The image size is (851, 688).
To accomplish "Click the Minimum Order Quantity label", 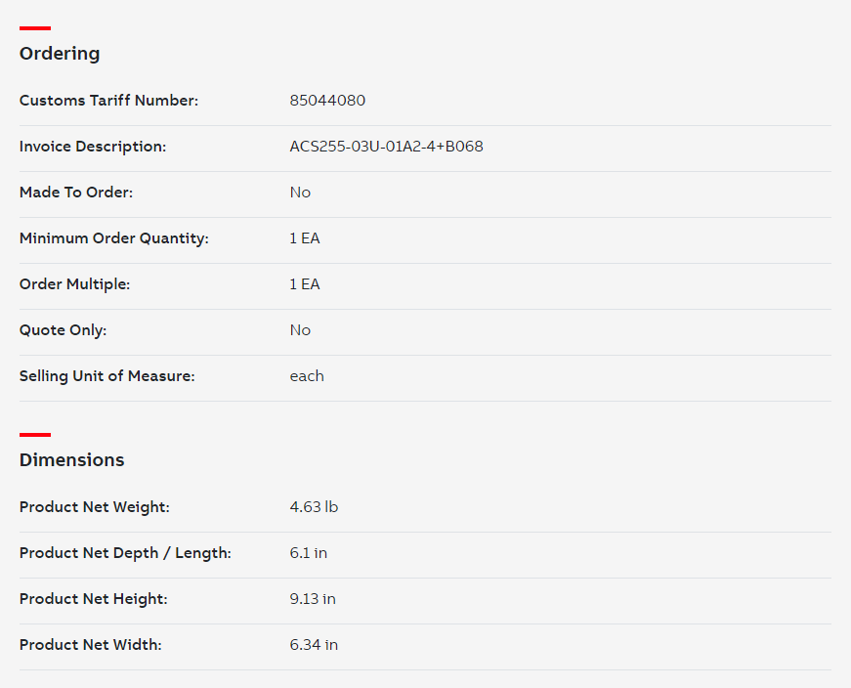I will [x=114, y=238].
